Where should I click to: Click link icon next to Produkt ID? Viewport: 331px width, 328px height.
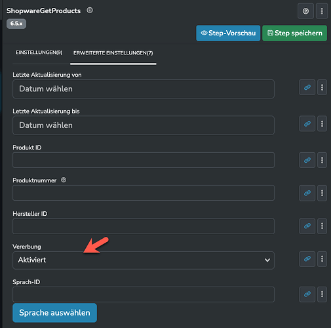(307, 160)
